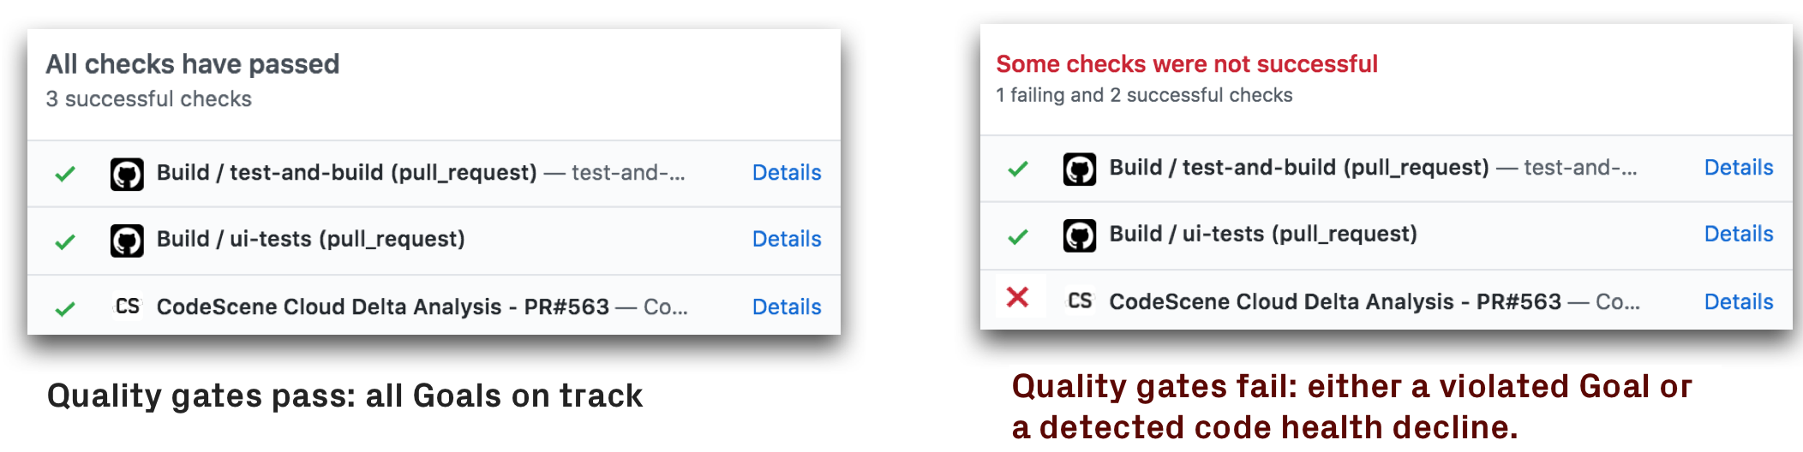Click CodeScene CS icon in failed checks panel
Screen dimensions: 1803x452
pos(1080,300)
